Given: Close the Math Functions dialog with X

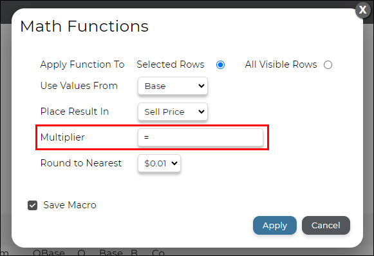Looking at the screenshot, I should point(362,10).
